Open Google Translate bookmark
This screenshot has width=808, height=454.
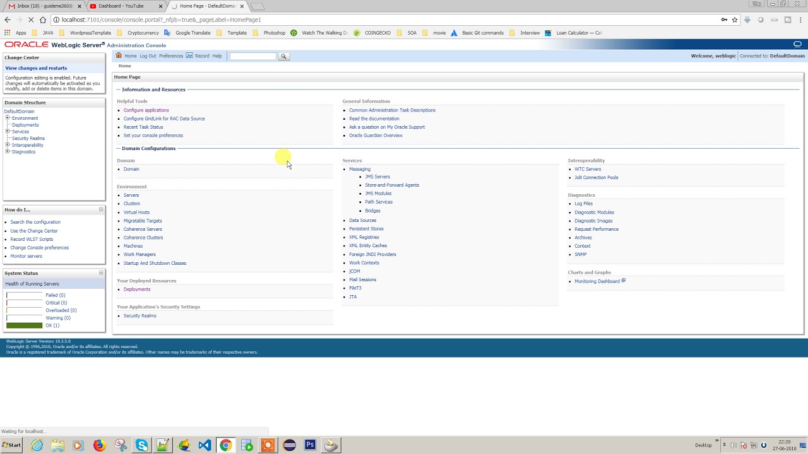click(187, 33)
